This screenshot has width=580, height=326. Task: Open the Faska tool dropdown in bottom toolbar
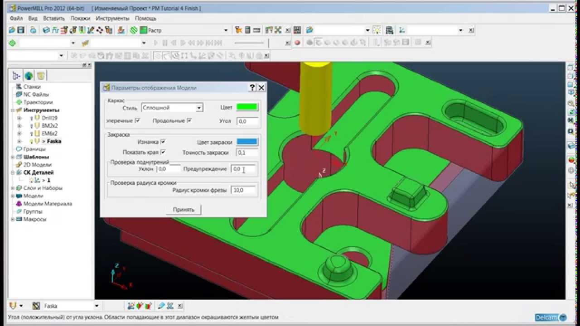click(97, 306)
